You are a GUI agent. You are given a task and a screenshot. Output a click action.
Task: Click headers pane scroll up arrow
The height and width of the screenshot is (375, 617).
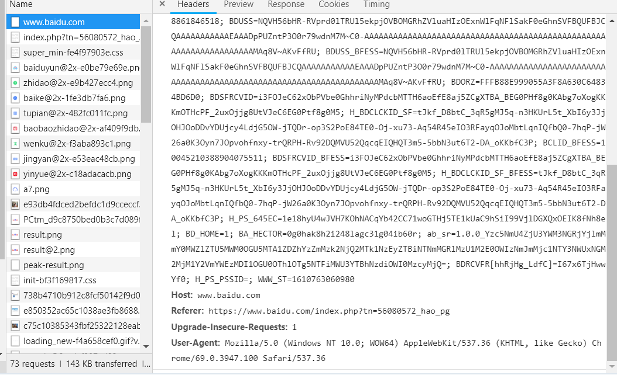click(x=612, y=20)
